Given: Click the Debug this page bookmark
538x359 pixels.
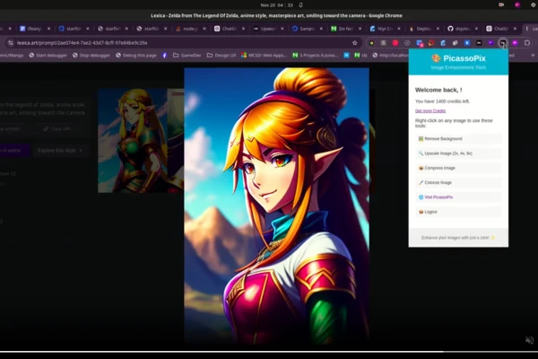Looking at the screenshot, I should click(x=136, y=55).
